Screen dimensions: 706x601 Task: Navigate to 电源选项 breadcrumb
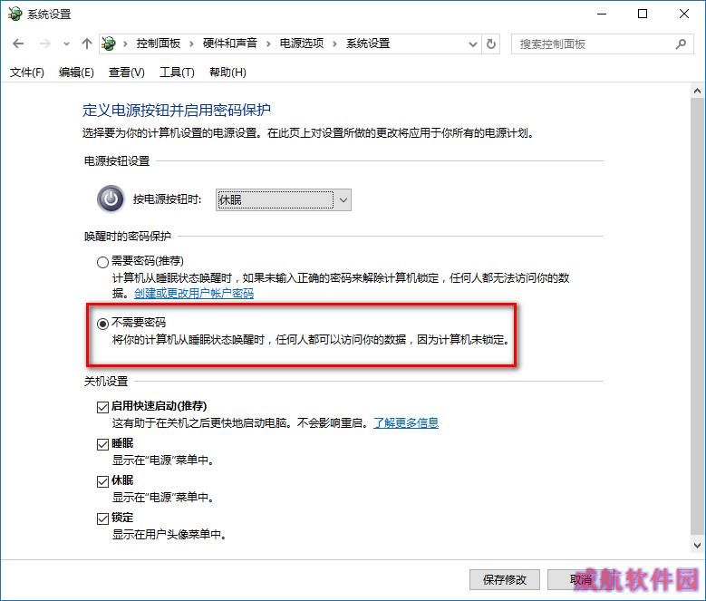coord(302,44)
